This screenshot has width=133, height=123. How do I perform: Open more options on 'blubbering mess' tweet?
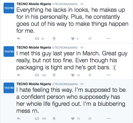point(109,118)
